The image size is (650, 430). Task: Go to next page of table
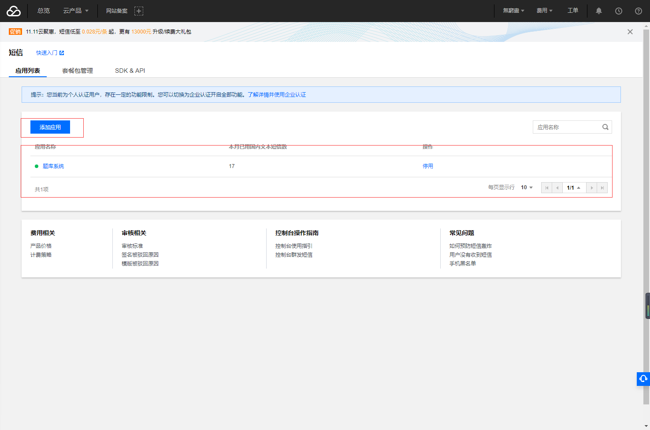(591, 188)
